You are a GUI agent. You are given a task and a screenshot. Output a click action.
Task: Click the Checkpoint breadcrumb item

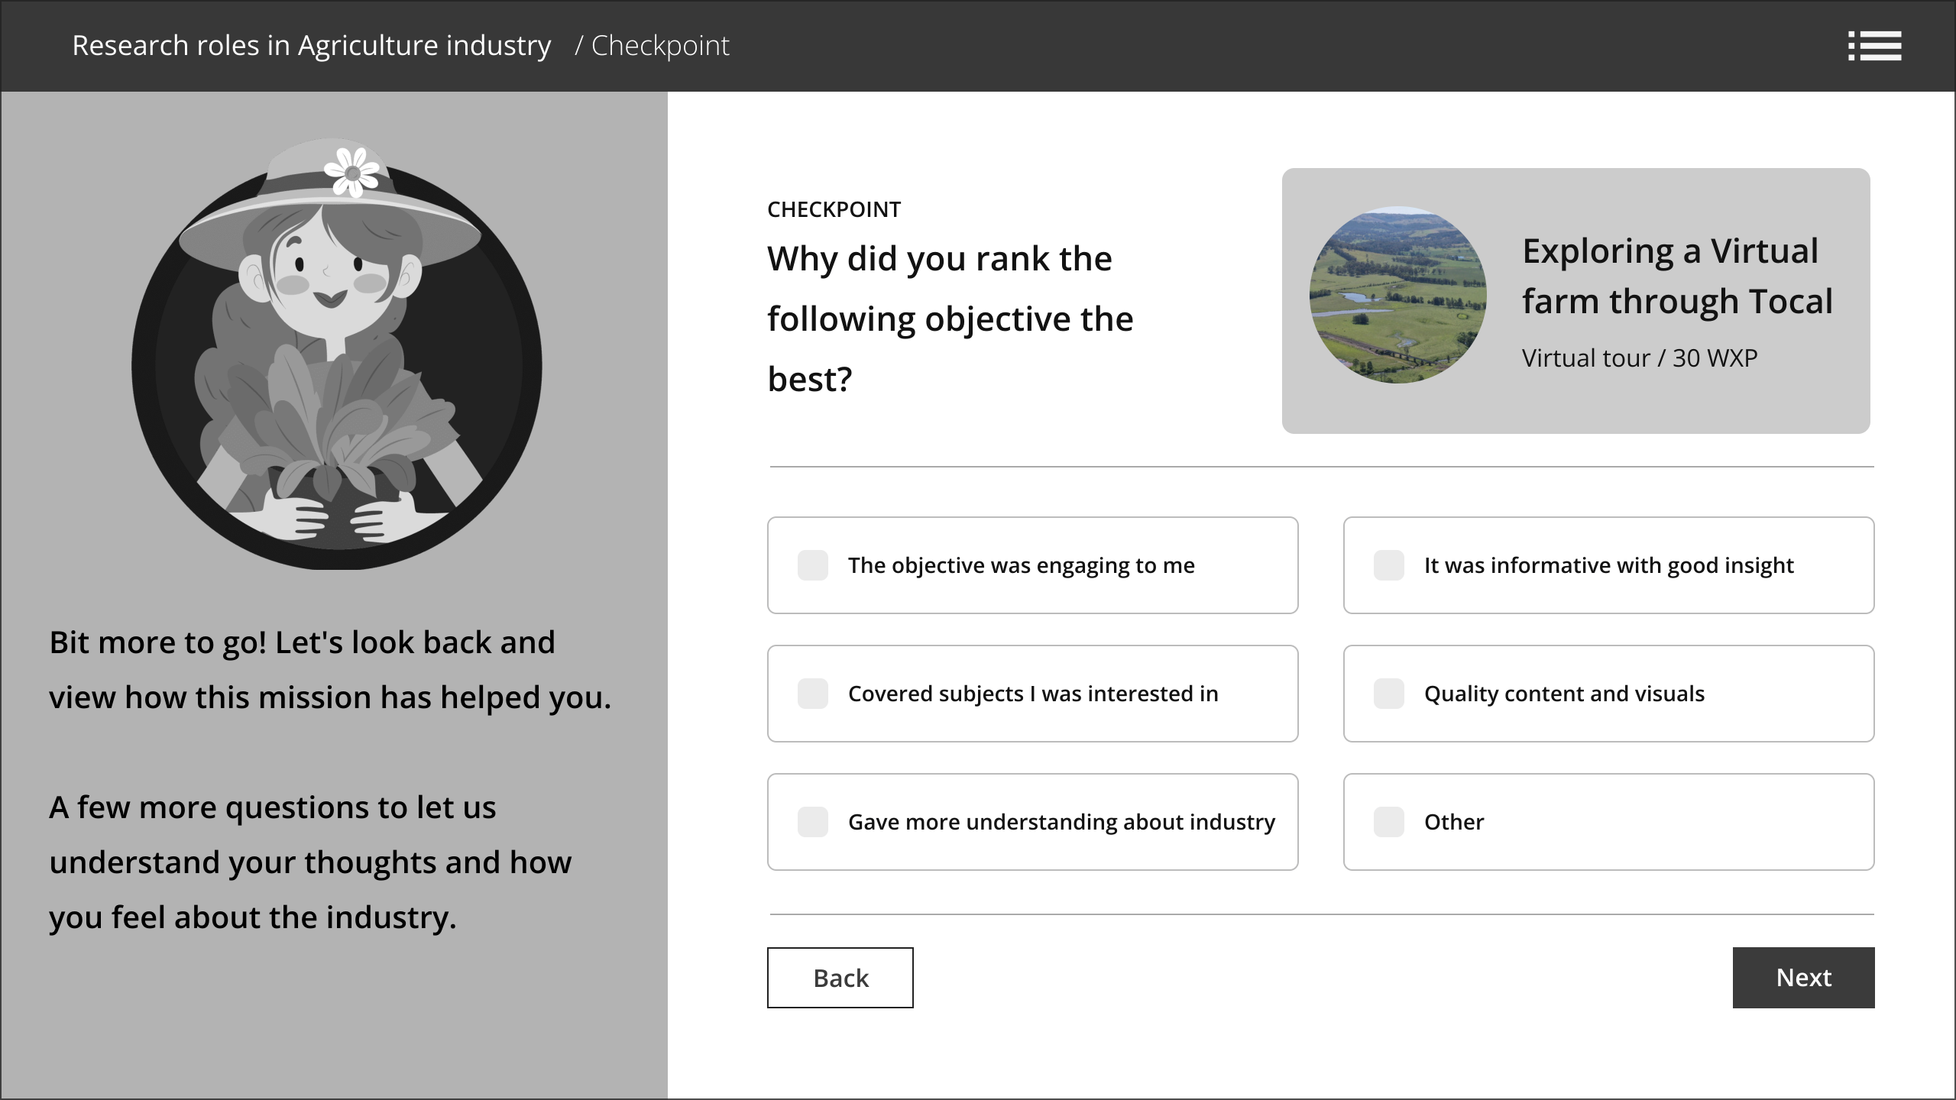[660, 46]
